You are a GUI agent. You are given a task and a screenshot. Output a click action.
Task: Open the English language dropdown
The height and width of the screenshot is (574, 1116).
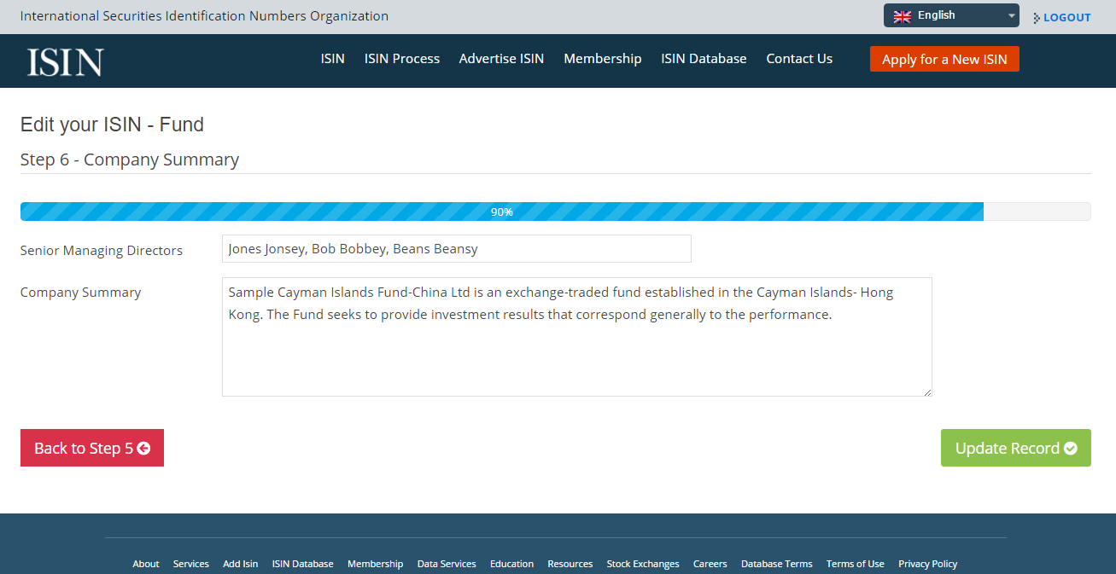pos(951,15)
